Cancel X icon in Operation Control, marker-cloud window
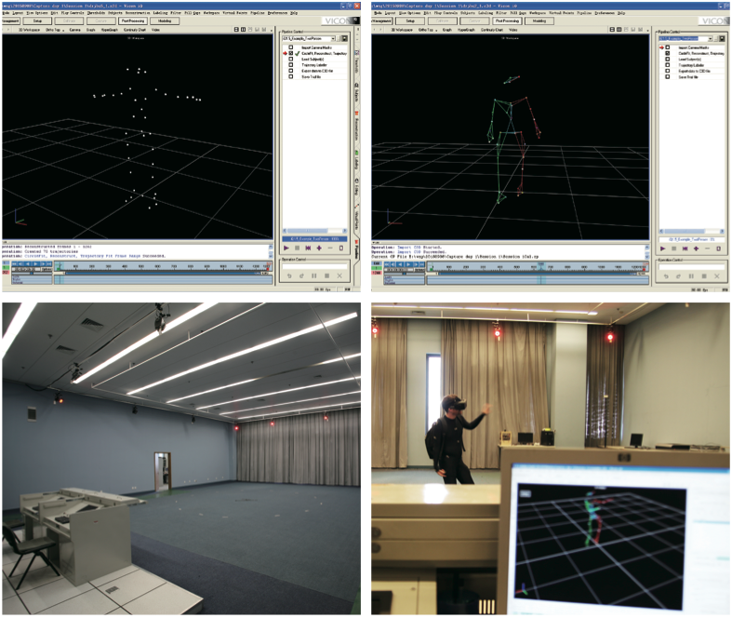The image size is (732, 618). click(x=339, y=276)
